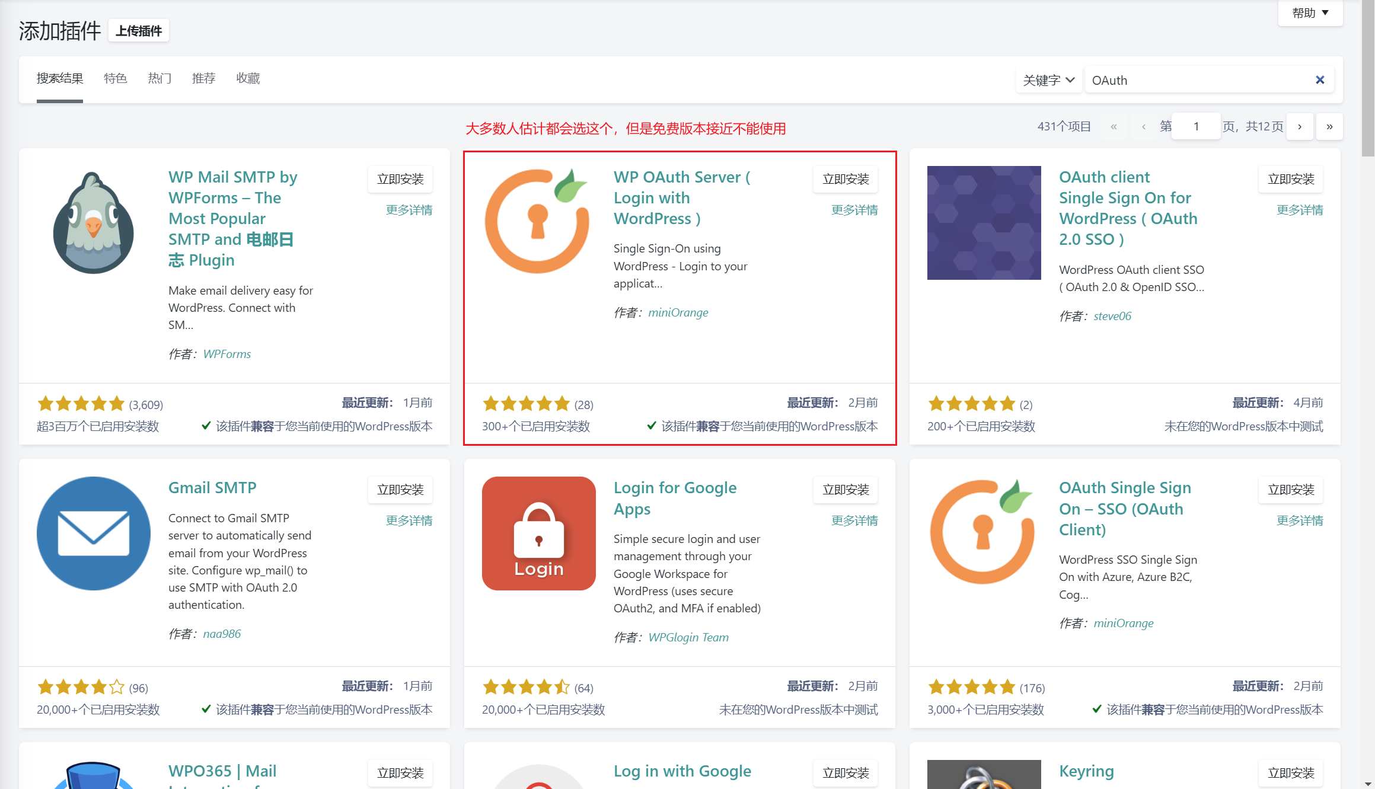Viewport: 1375px width, 789px height.
Task: Switch to the 收藏 tab
Action: pyautogui.click(x=248, y=78)
